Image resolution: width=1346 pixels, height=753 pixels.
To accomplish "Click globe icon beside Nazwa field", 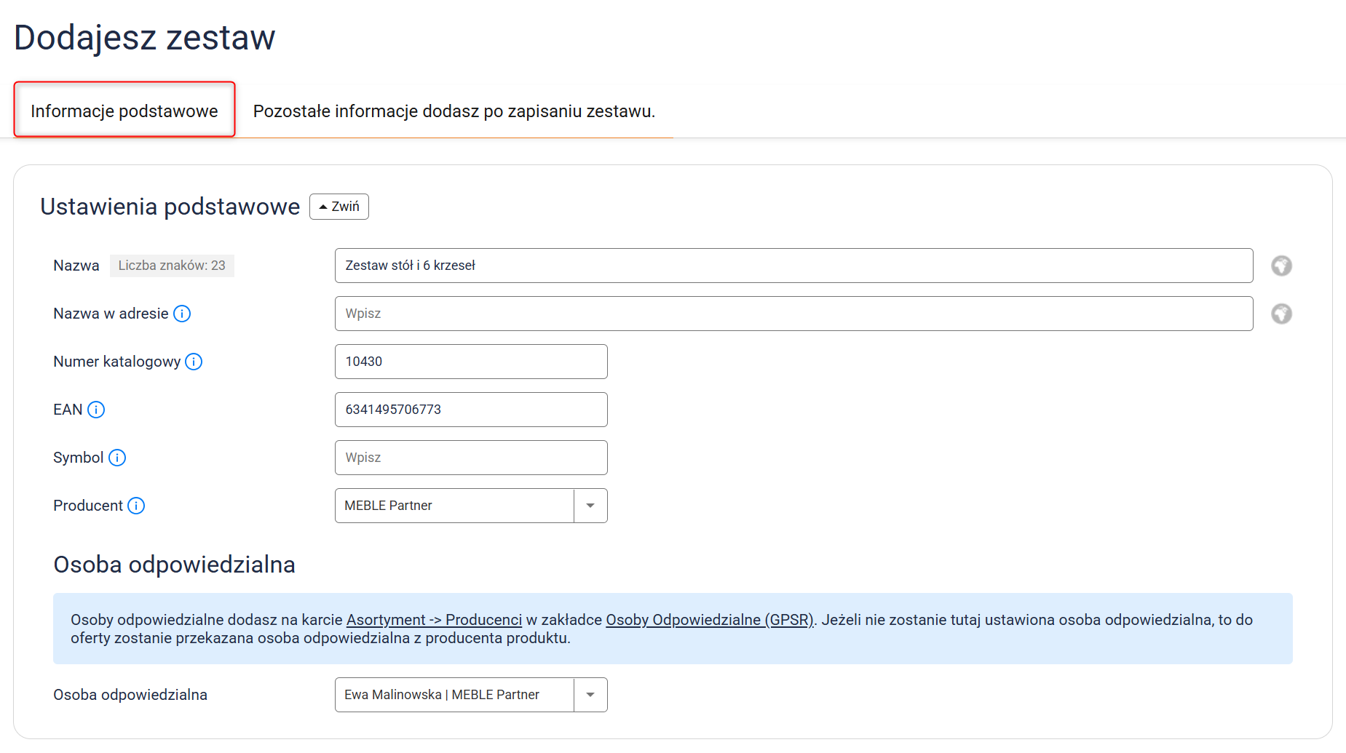I will pos(1281,266).
